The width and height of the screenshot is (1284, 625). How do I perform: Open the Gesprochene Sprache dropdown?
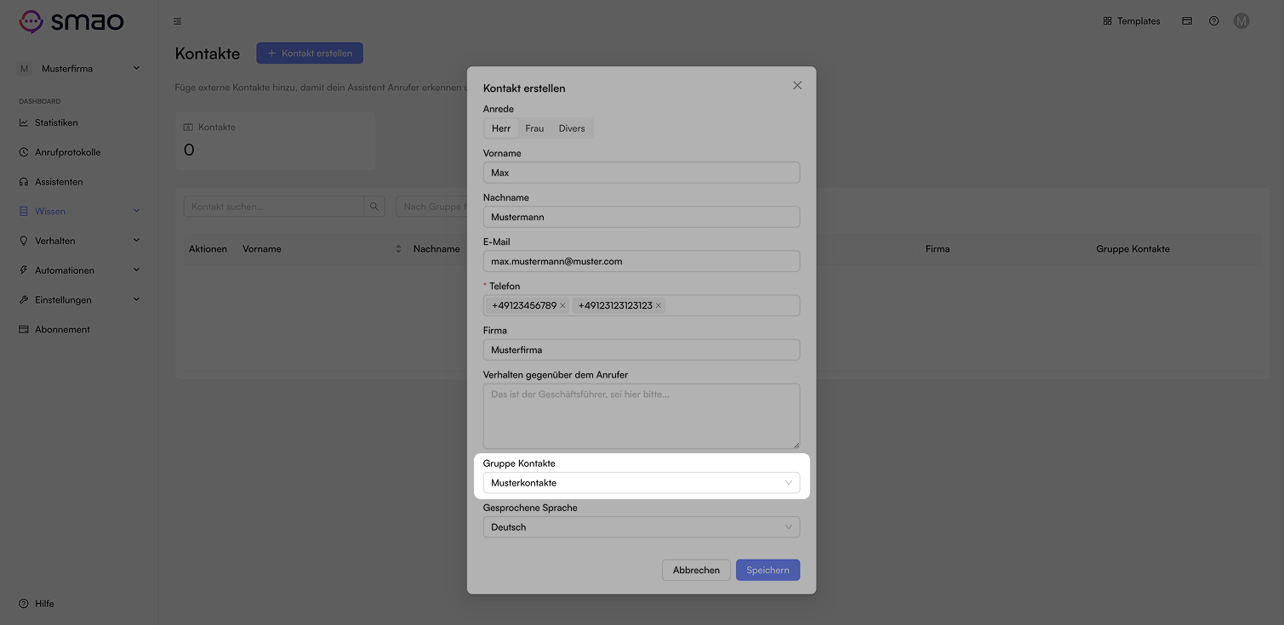(642, 527)
